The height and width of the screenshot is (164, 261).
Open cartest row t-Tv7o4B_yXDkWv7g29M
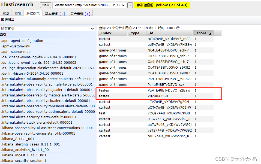pyautogui.click(x=156, y=102)
